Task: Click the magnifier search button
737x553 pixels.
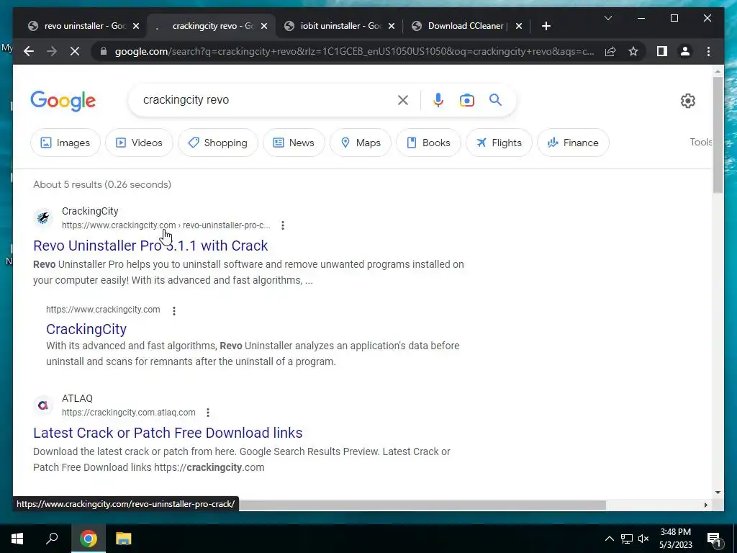Action: coord(495,99)
